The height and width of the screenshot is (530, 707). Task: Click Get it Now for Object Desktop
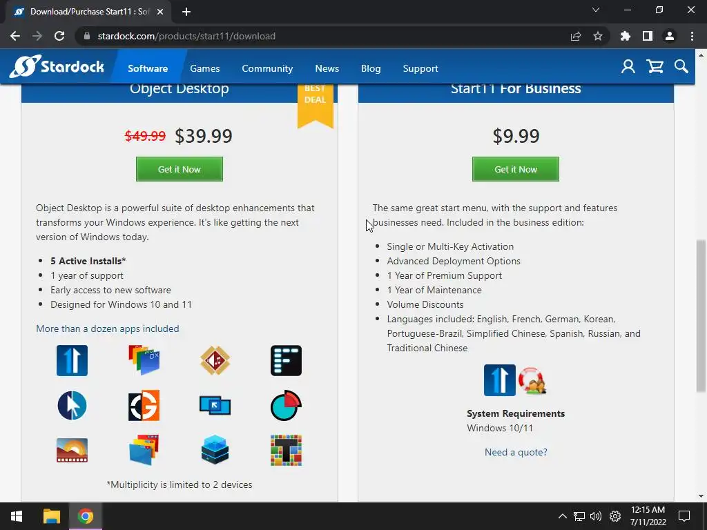[180, 169]
